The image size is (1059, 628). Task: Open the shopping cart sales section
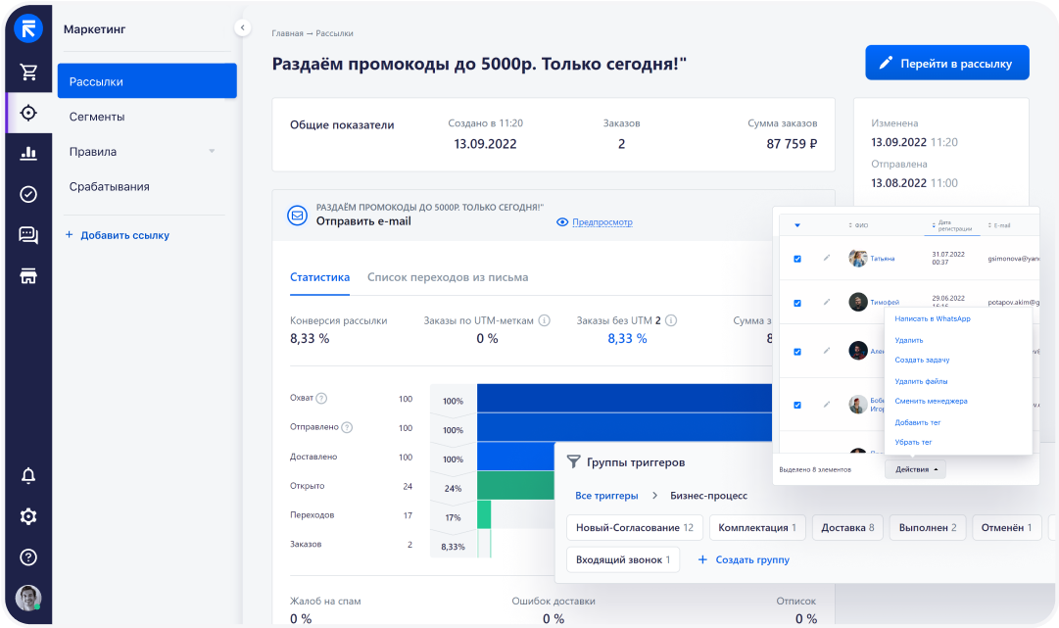pyautogui.click(x=28, y=72)
